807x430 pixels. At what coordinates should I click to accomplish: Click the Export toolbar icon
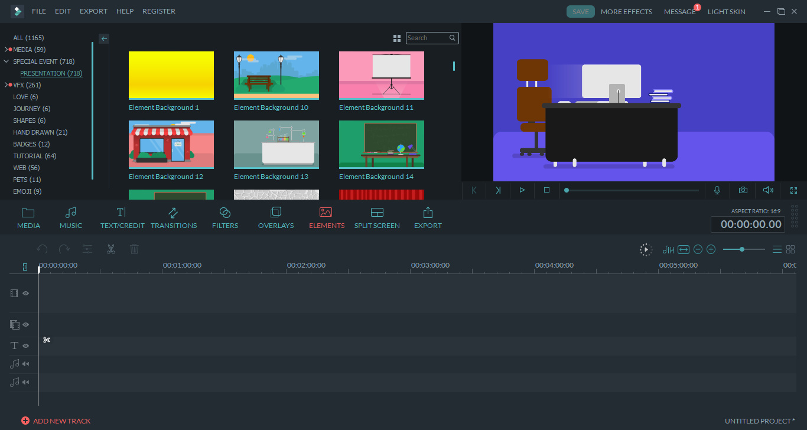(x=428, y=213)
